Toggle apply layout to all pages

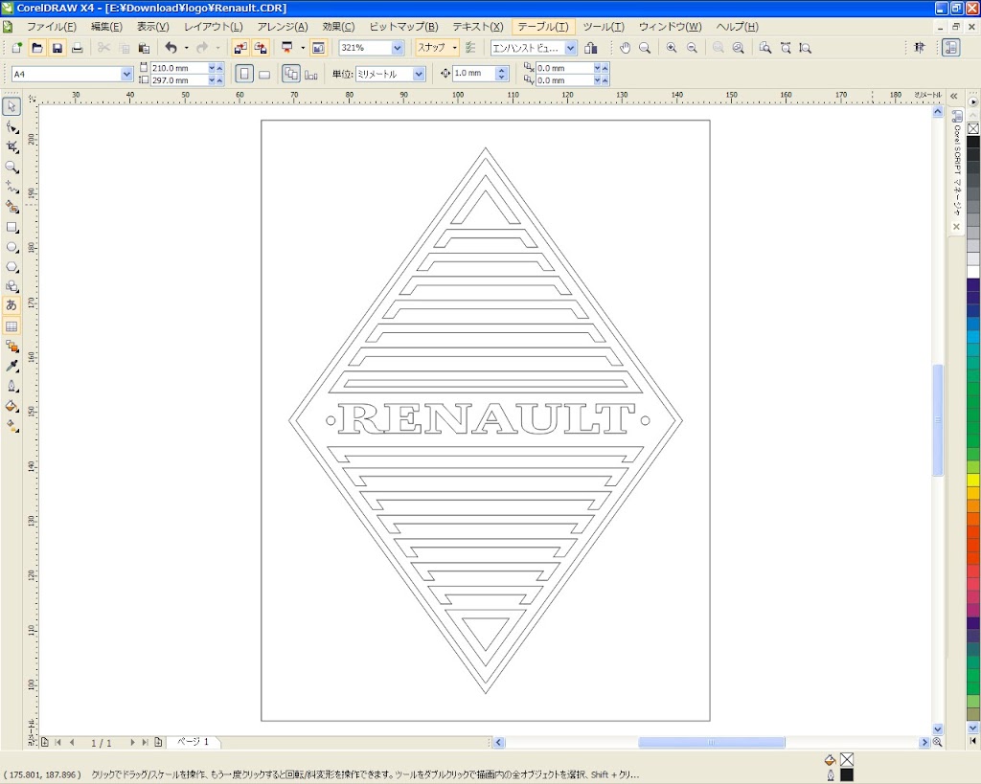[291, 74]
